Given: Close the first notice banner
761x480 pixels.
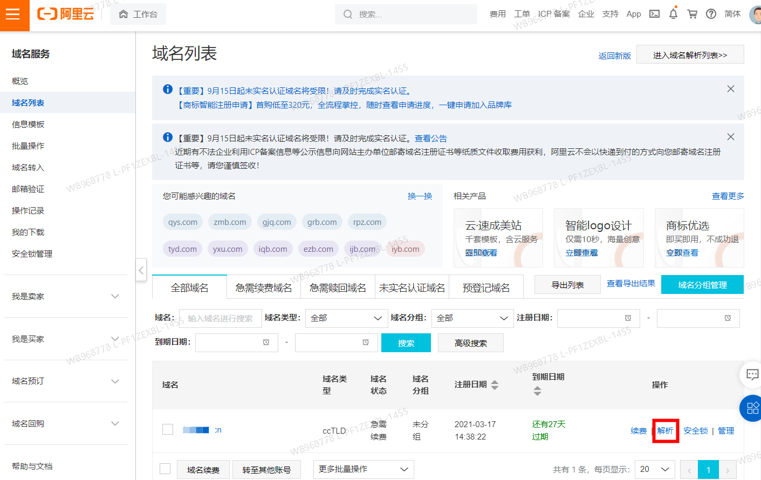Looking at the screenshot, I should point(731,89).
